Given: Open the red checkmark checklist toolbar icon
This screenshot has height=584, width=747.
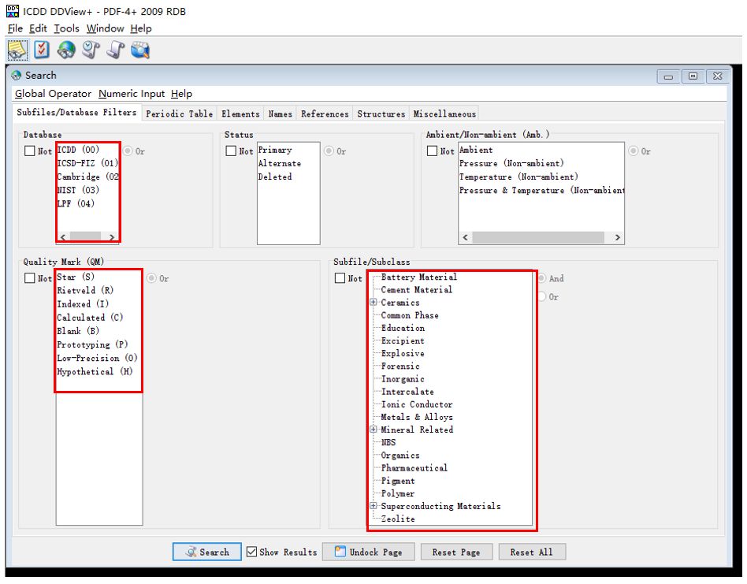Looking at the screenshot, I should click(42, 50).
